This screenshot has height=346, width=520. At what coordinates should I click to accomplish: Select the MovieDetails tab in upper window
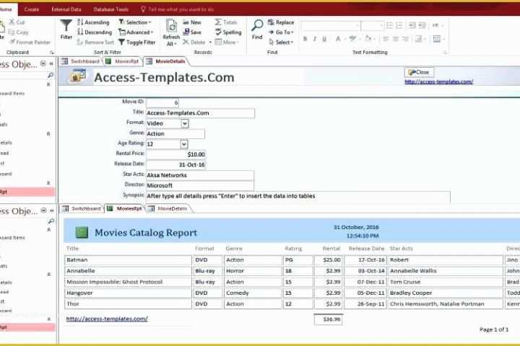(x=166, y=61)
